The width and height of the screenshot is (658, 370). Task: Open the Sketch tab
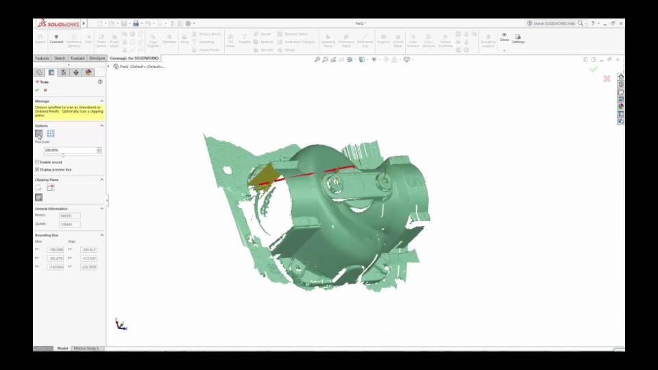60,58
